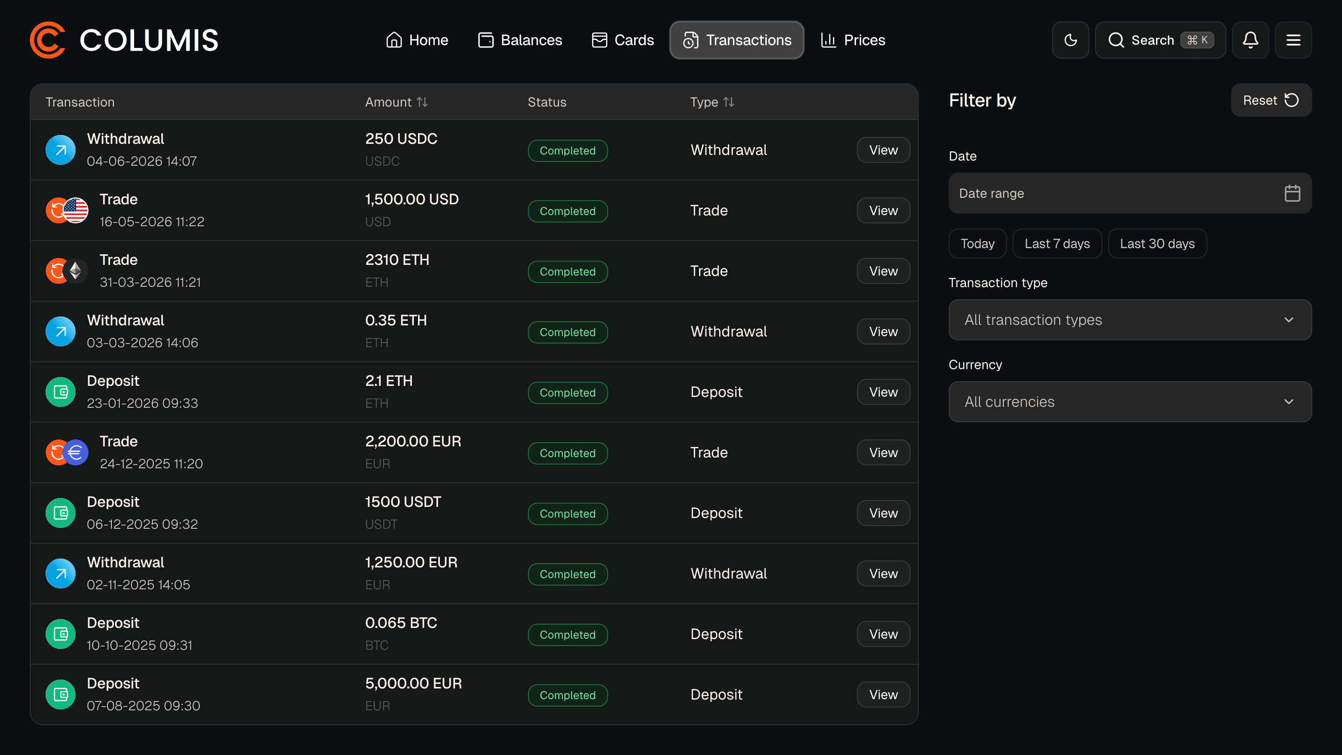
Task: Click the date 16-05-2026 11:22
Action: tap(151, 222)
